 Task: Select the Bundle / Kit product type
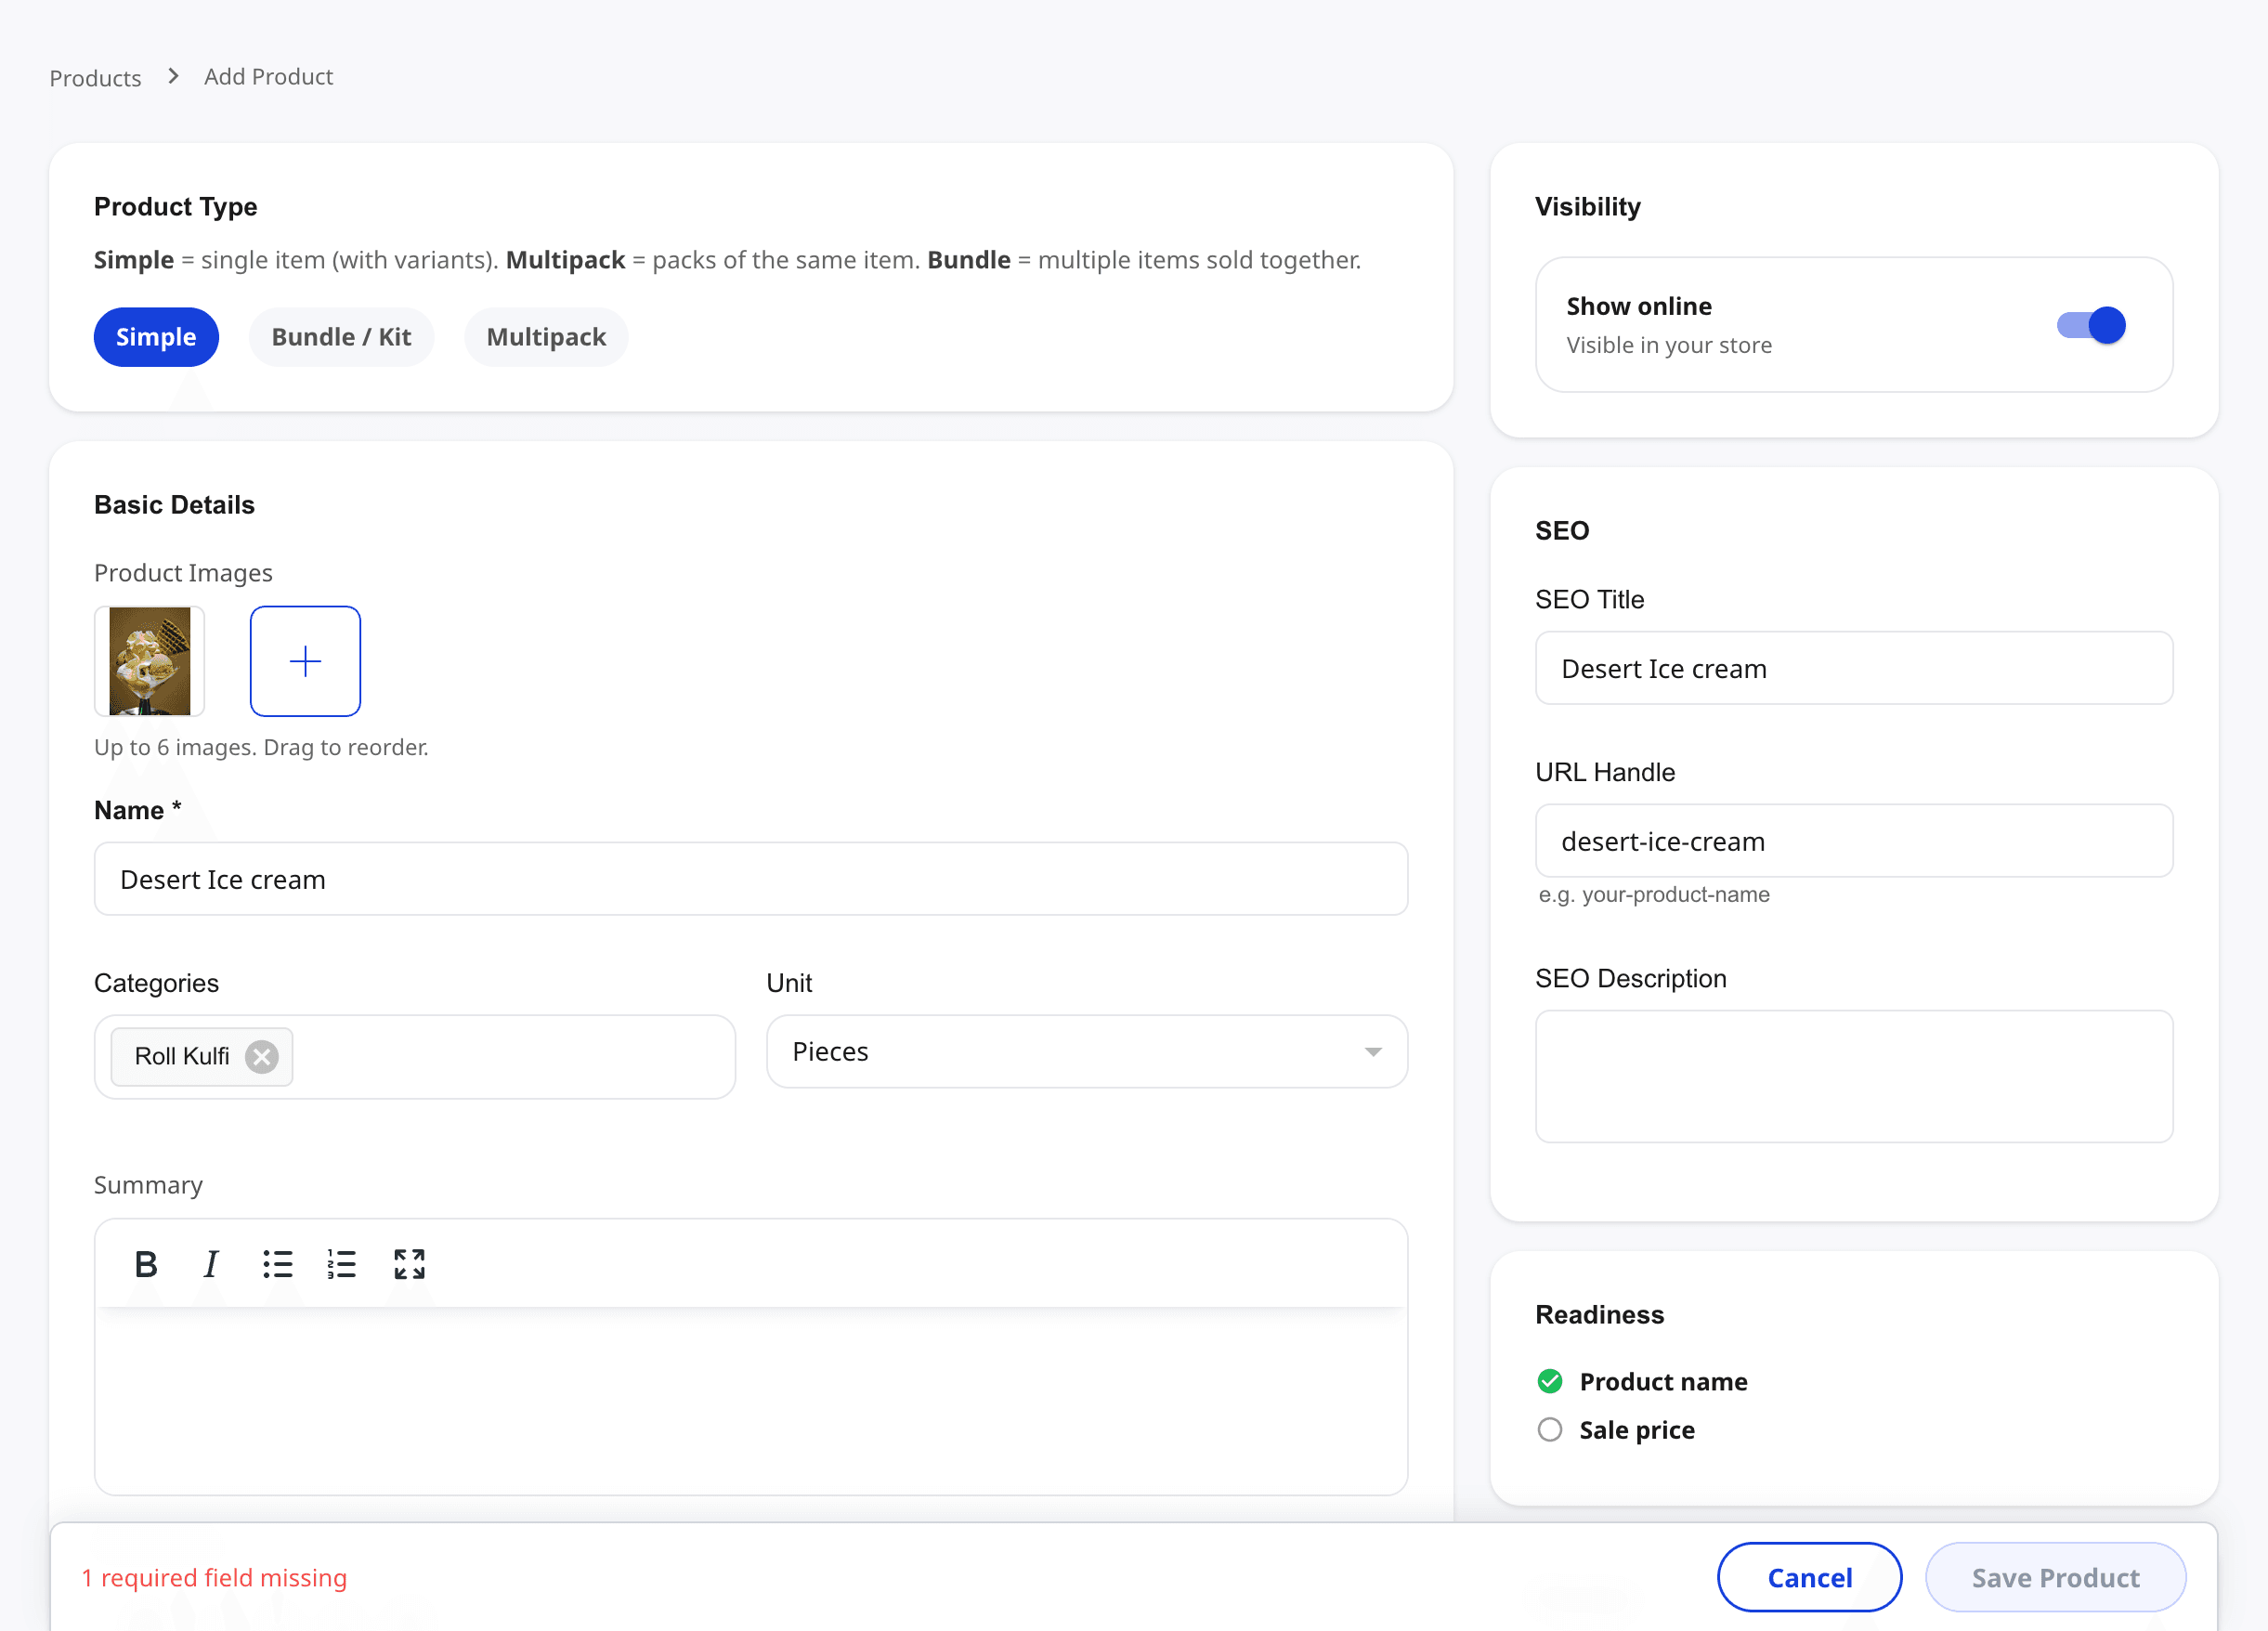341,337
